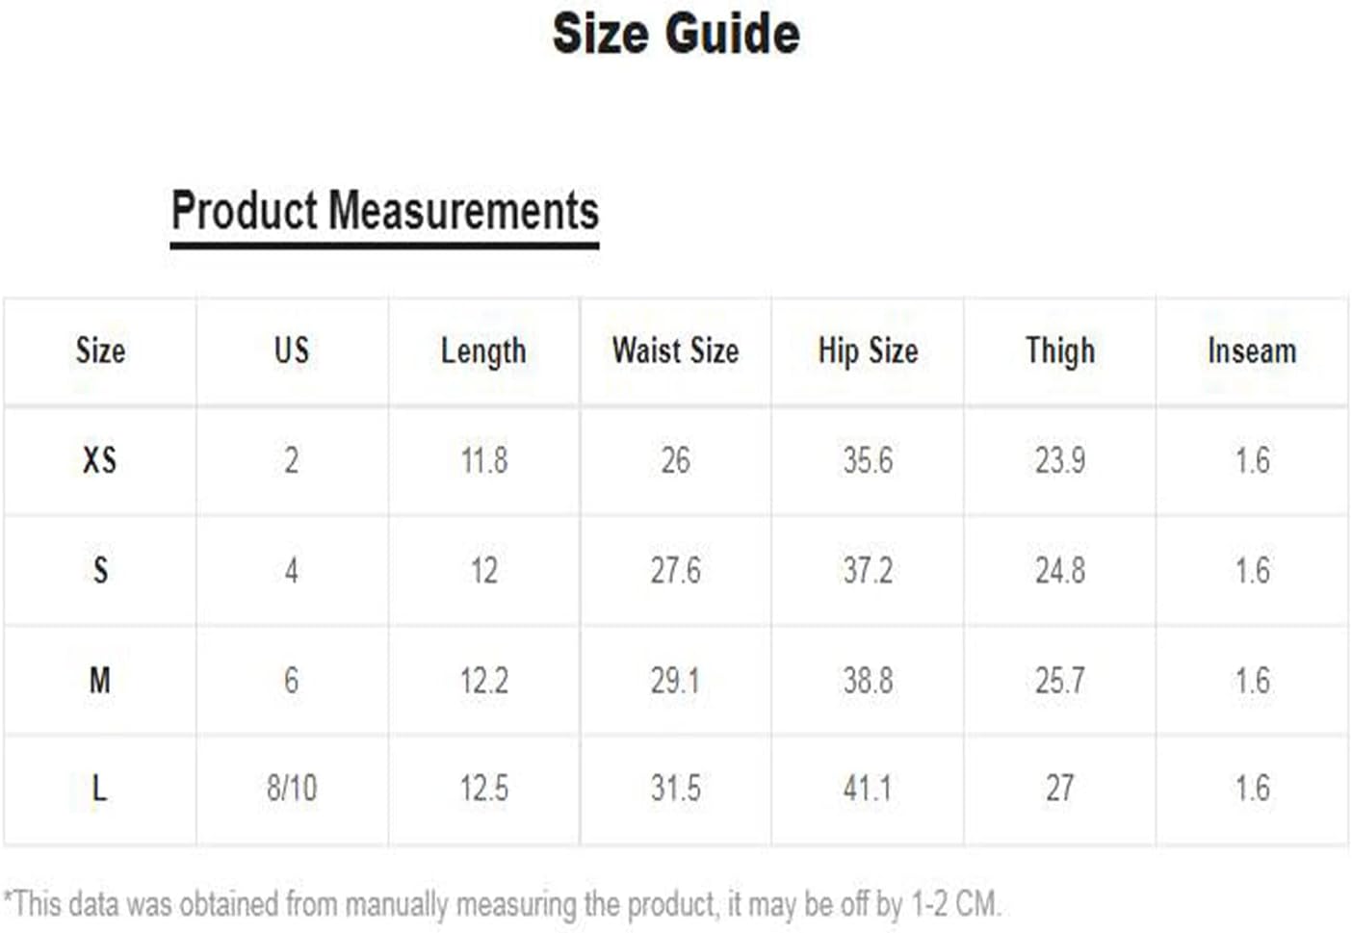
Task: Select the Product Measurements heading
Action: (384, 211)
